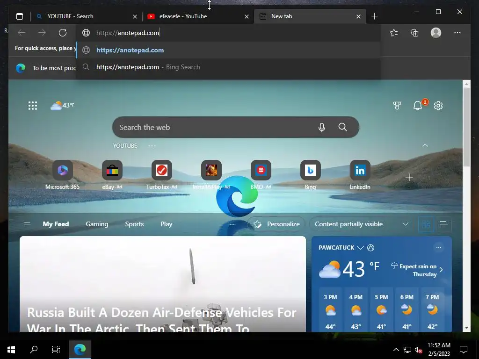The image size is (479, 359).
Task: Open more options next to YOUTUBE link
Action: (152, 146)
